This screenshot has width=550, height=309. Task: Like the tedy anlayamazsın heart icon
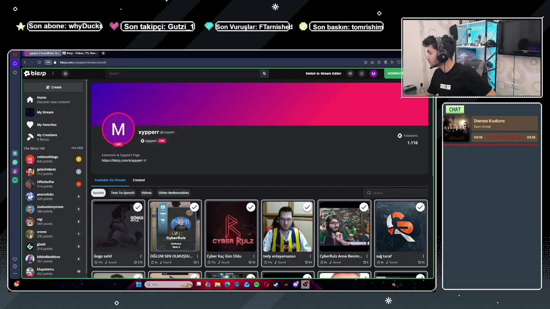(x=306, y=262)
